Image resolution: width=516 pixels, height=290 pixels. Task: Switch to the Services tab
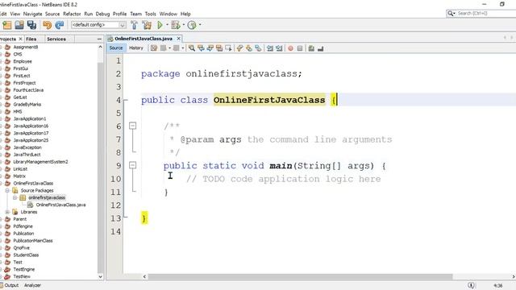(x=56, y=39)
